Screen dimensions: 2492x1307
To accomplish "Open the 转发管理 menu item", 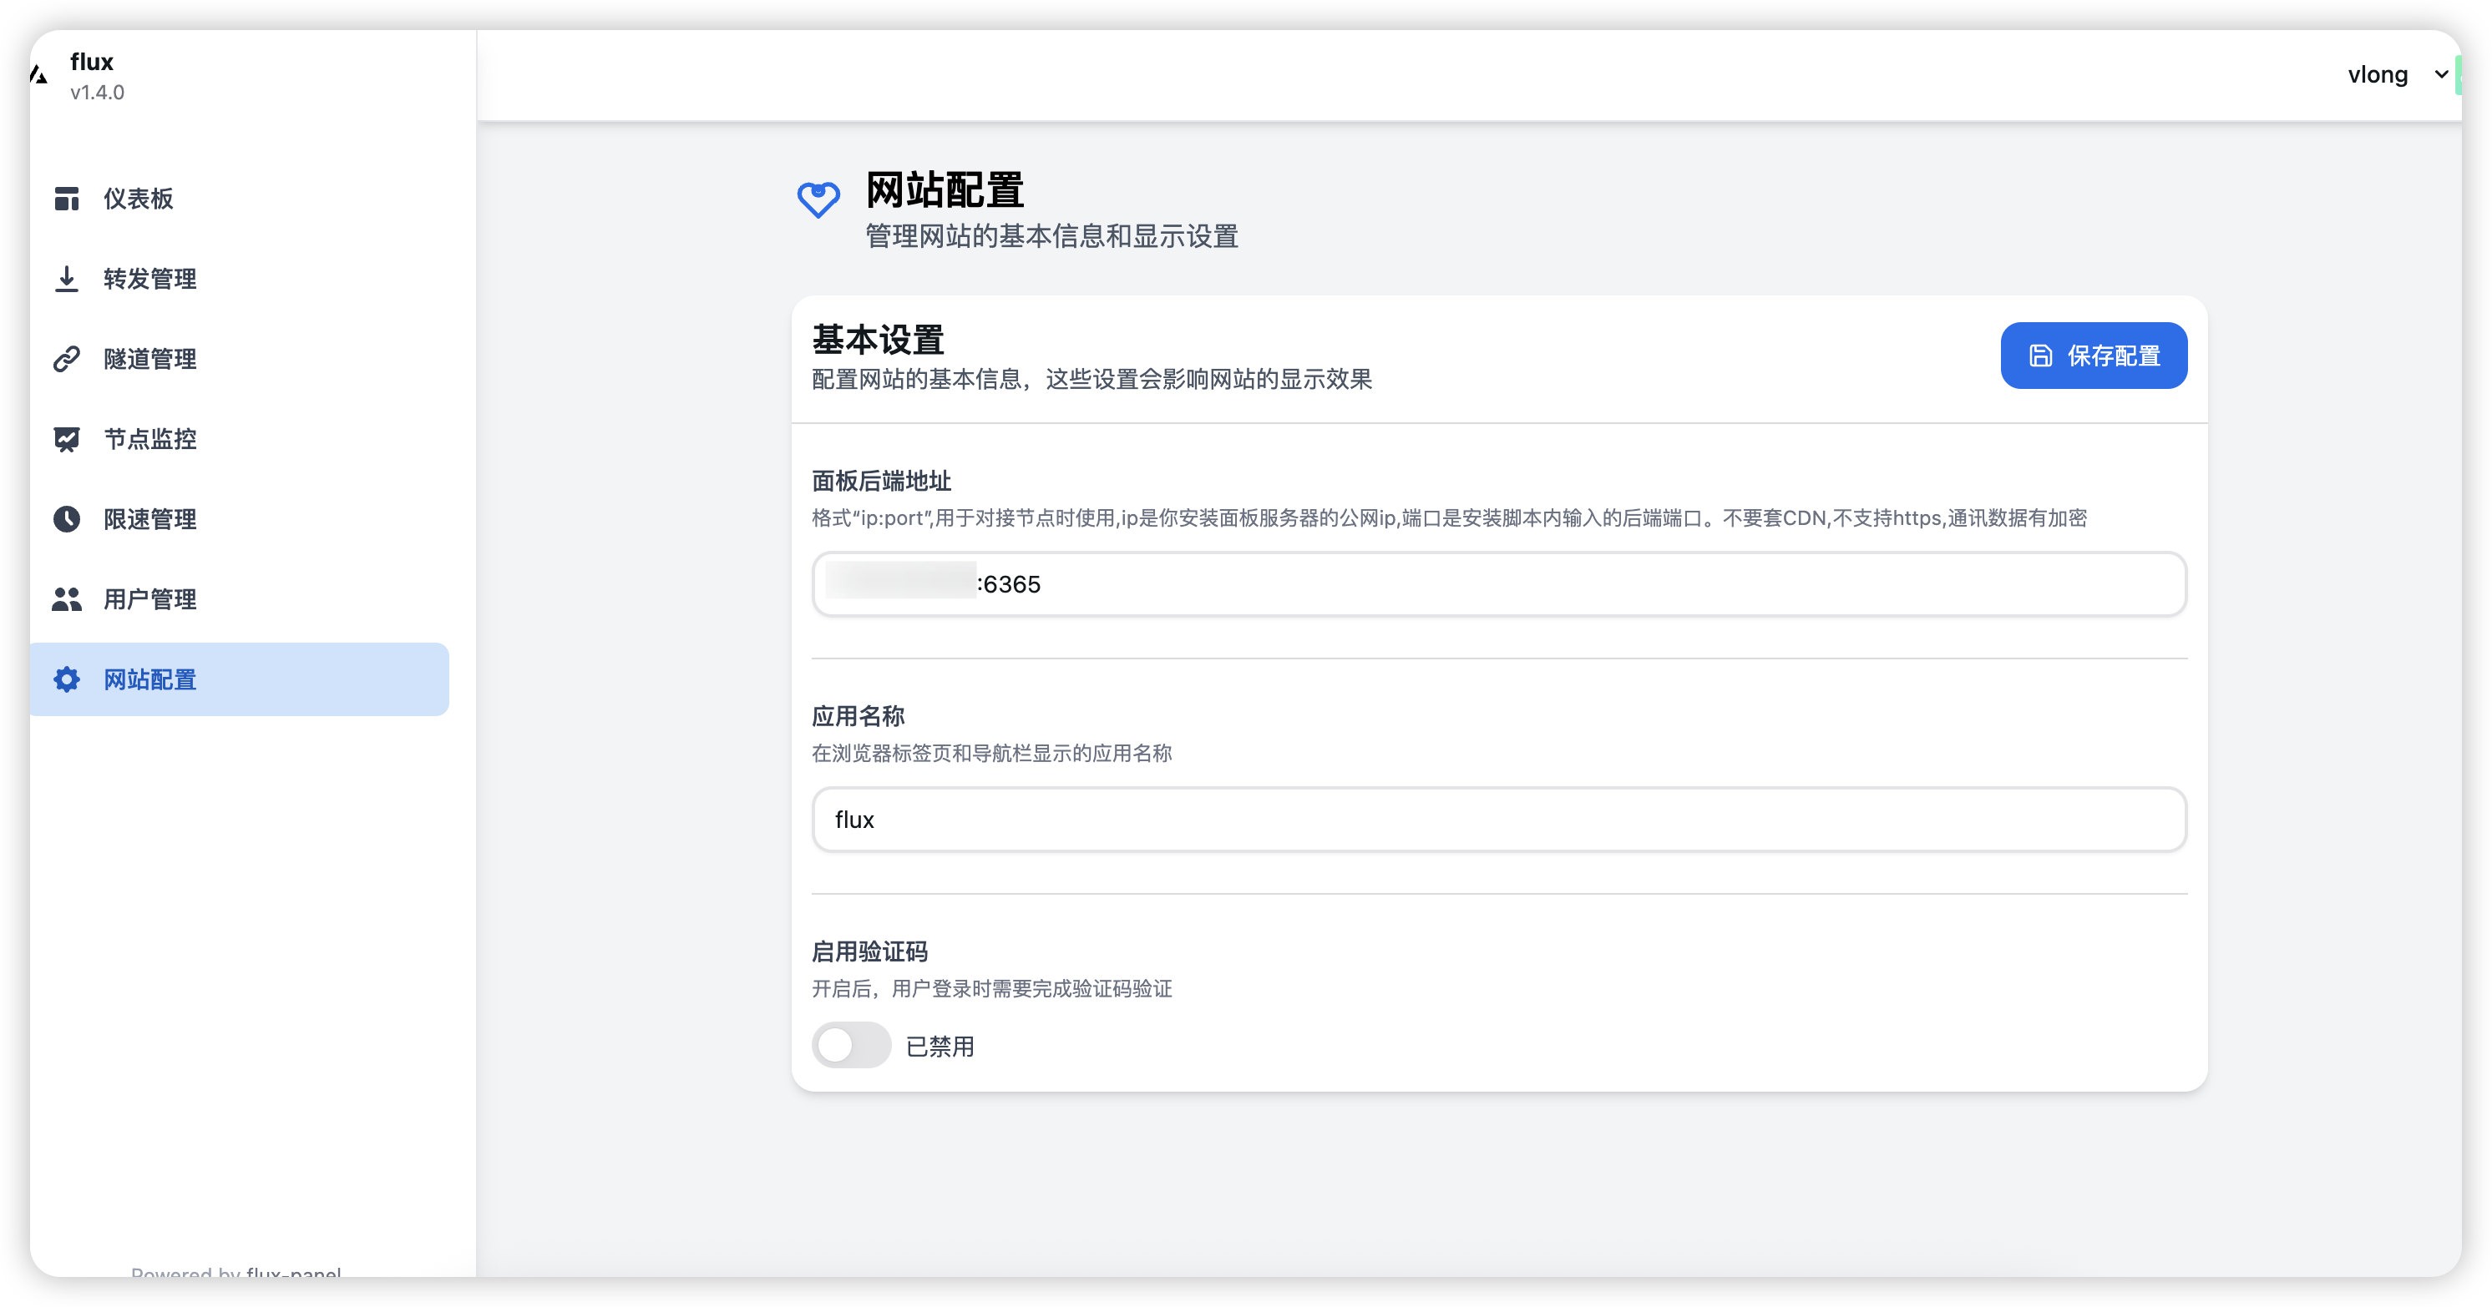I will click(x=150, y=279).
